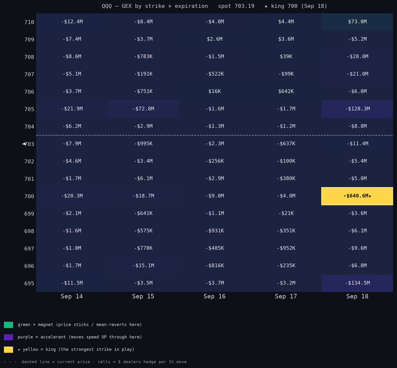Click the -$134.5M cell at 695 Sep 18
This screenshot has width=397, height=368.
[357, 283]
